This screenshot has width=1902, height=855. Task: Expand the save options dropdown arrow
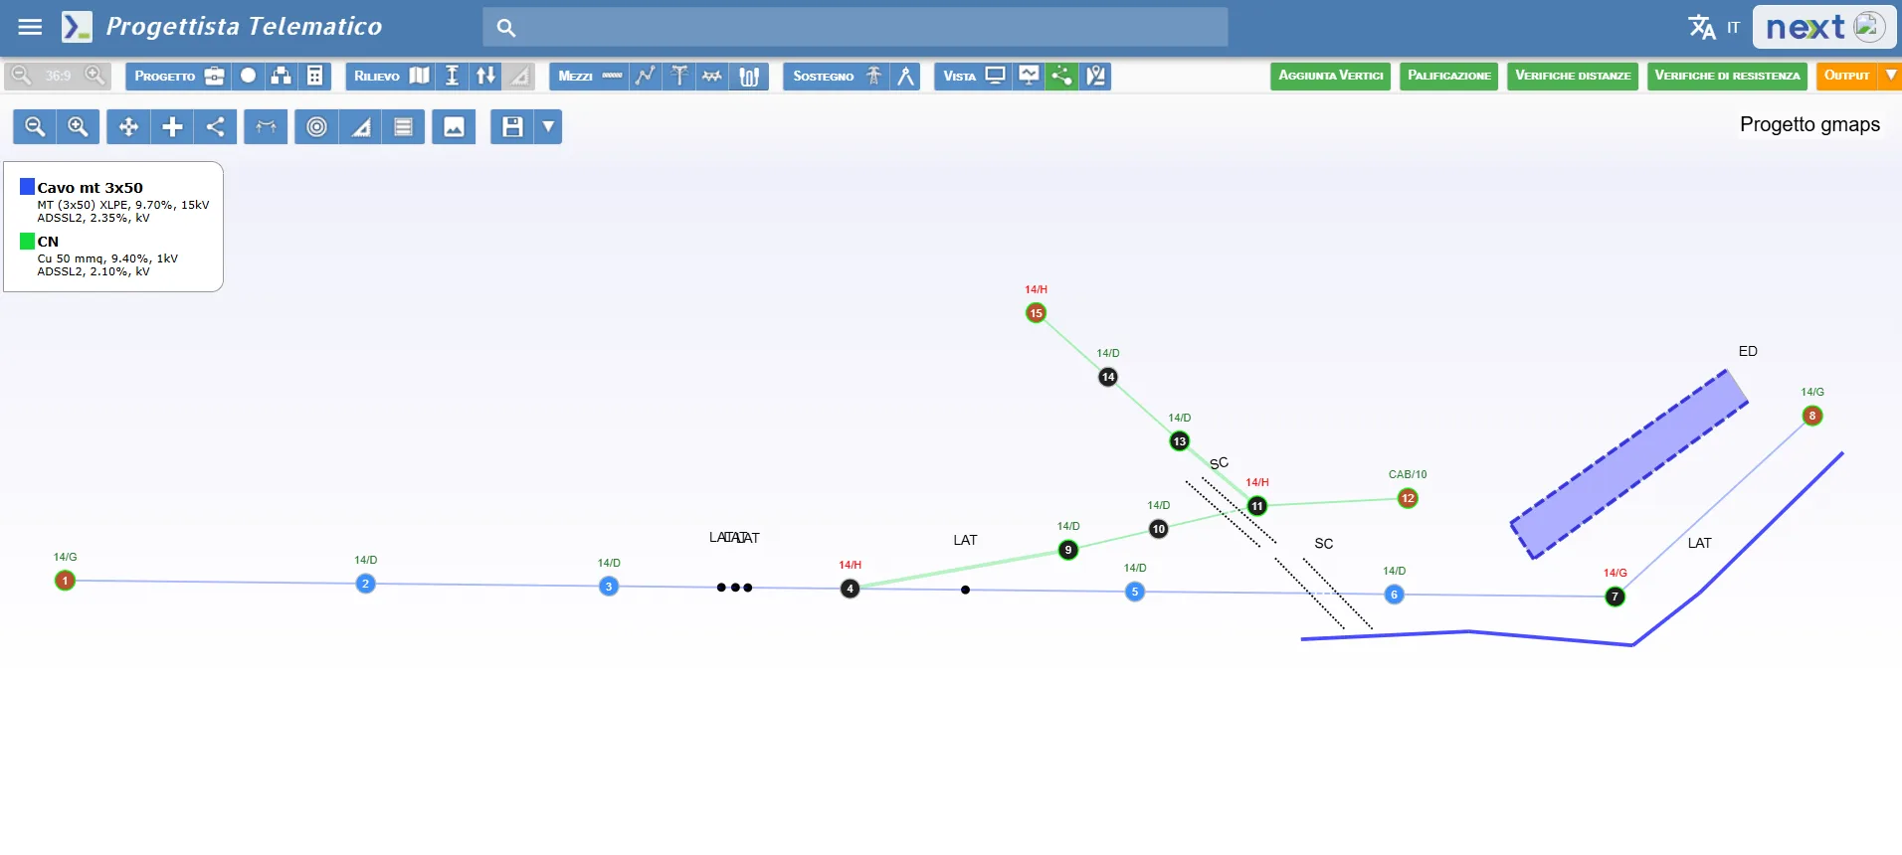coord(548,126)
